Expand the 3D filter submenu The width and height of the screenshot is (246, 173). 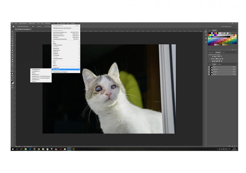click(x=66, y=42)
